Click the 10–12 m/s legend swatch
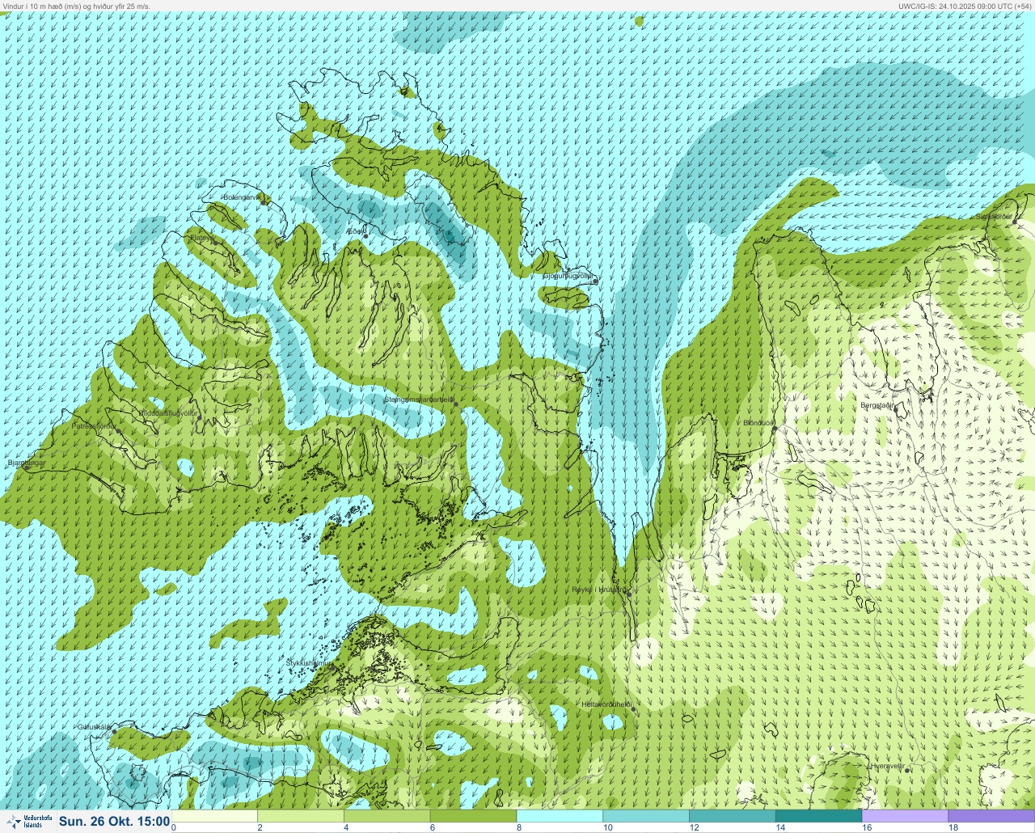The width and height of the screenshot is (1035, 833). [646, 816]
